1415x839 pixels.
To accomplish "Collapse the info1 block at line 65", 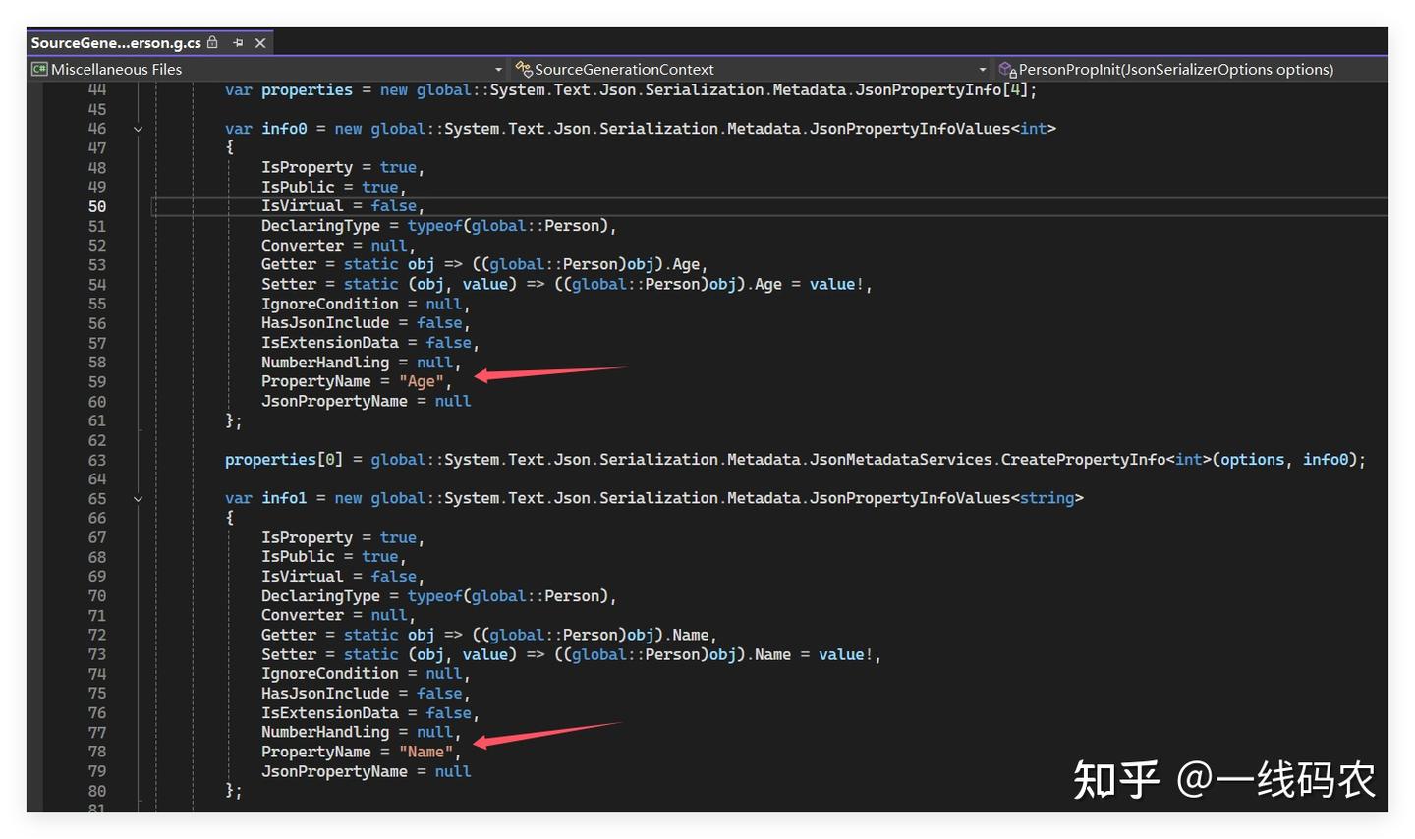I will [x=138, y=499].
